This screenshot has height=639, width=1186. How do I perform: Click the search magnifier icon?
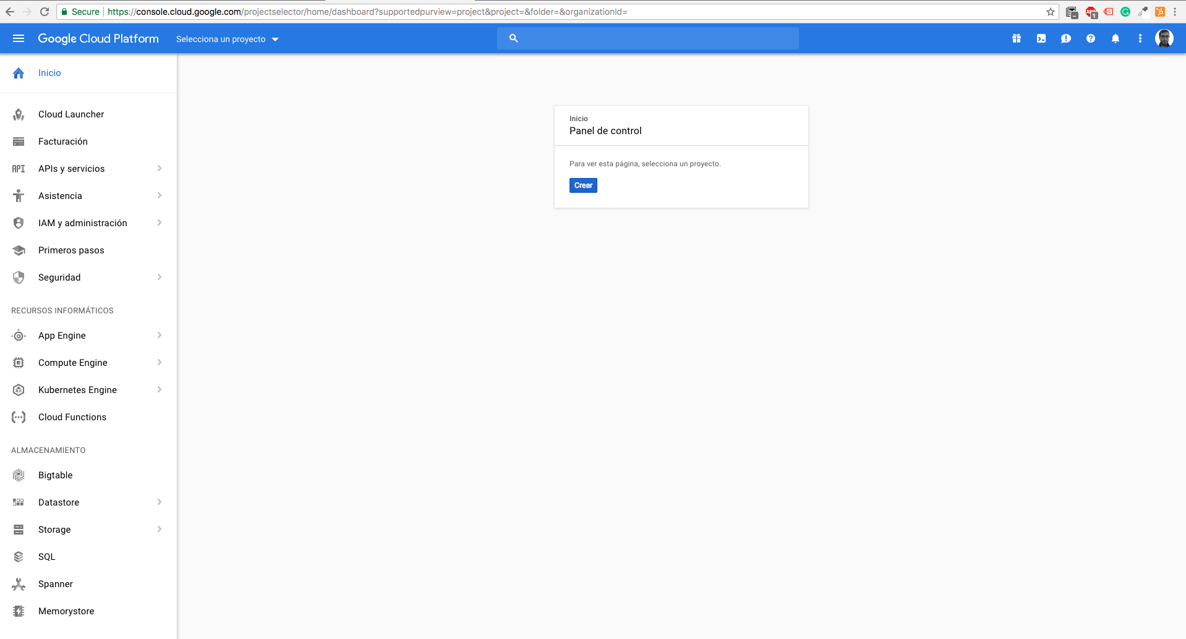coord(513,38)
